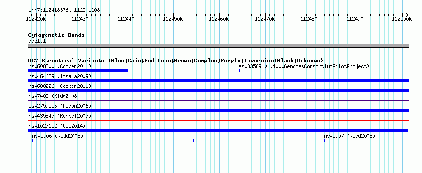Open the nsv7405 (Kidd2008) label
Screen dimensions: 422x173
click(54, 96)
